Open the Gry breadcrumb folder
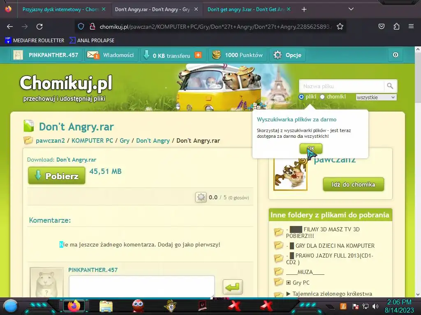This screenshot has height=315, width=421. [x=125, y=141]
